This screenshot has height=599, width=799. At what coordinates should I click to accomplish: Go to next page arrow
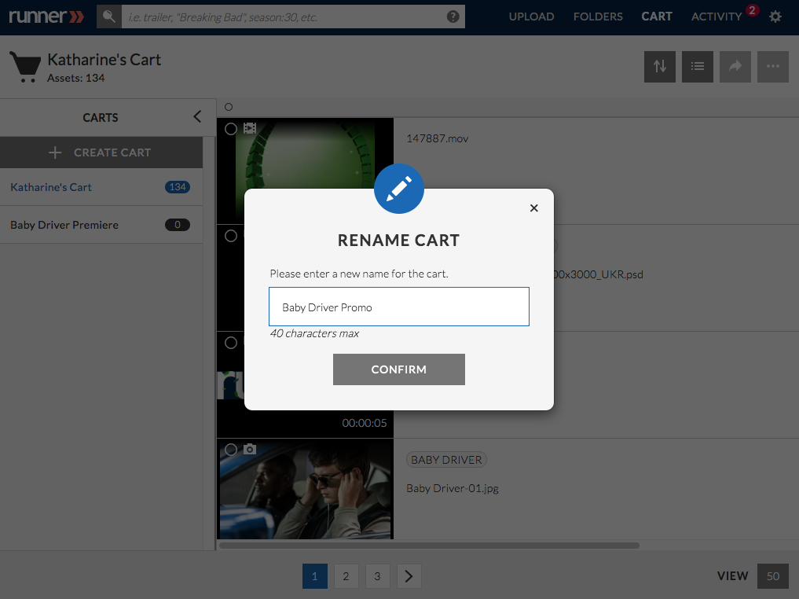pyautogui.click(x=409, y=576)
